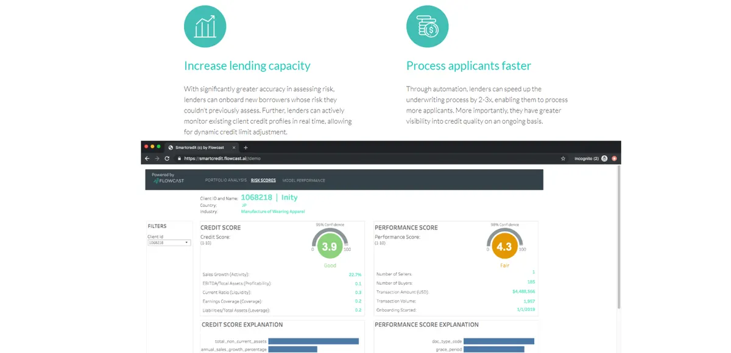Click Number of Buyers value 185

click(x=531, y=283)
